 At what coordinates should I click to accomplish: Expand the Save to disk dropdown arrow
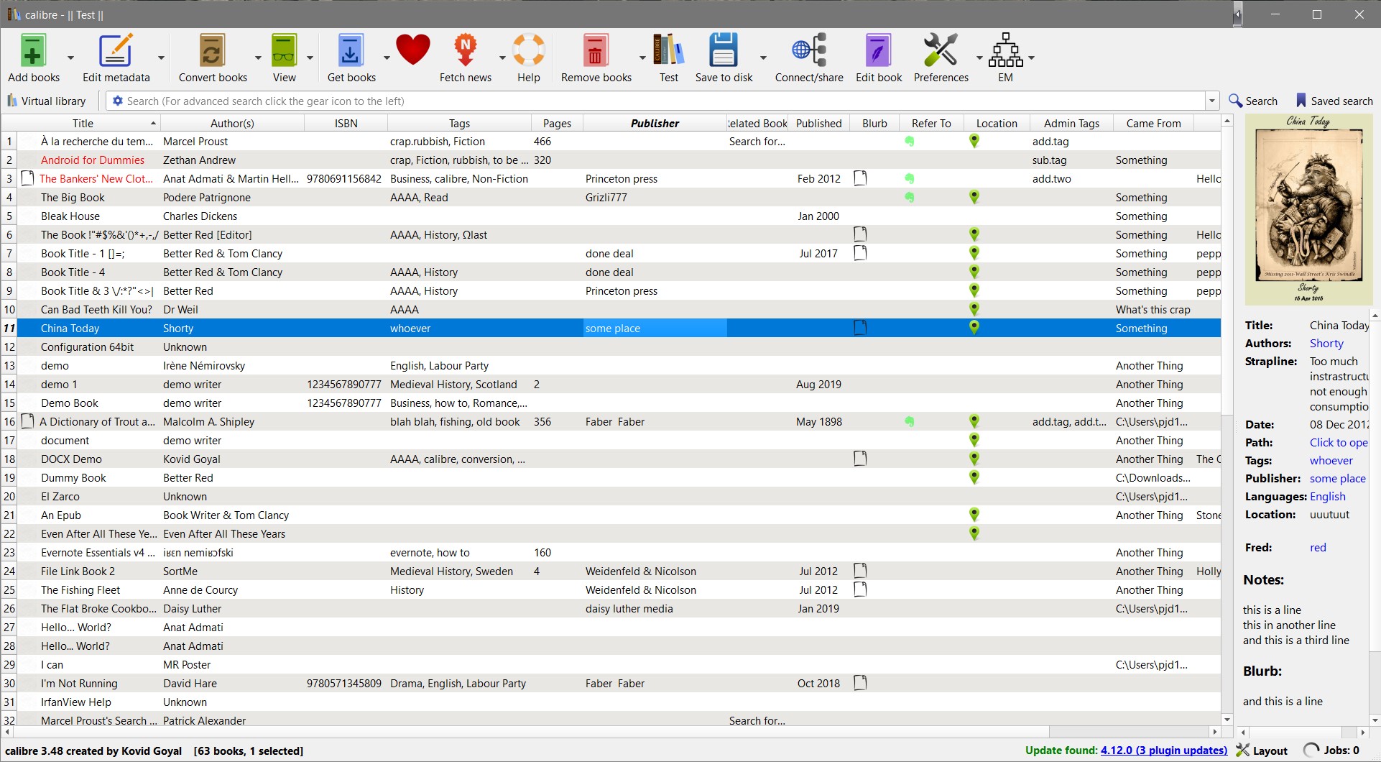pos(763,58)
